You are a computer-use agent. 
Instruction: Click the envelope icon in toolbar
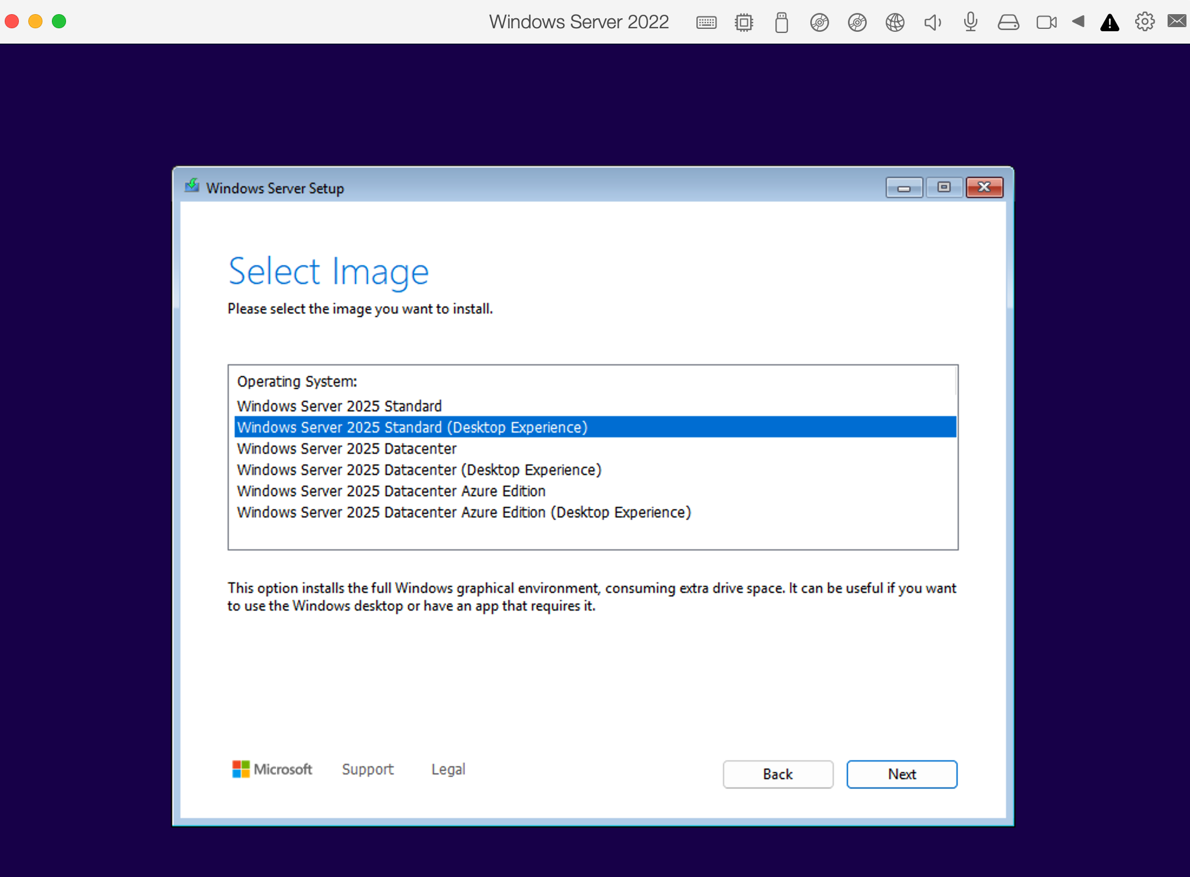[x=1177, y=21]
